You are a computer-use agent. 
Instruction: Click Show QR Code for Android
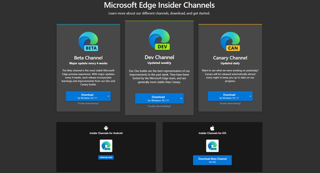tap(106, 157)
